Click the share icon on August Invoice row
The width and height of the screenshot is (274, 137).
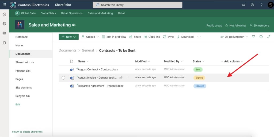click(121, 77)
